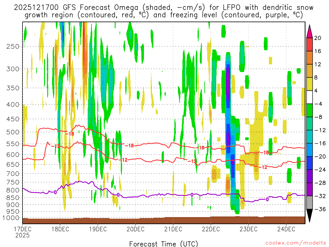
Task: Click the color bar value 20
Action: coord(318,38)
